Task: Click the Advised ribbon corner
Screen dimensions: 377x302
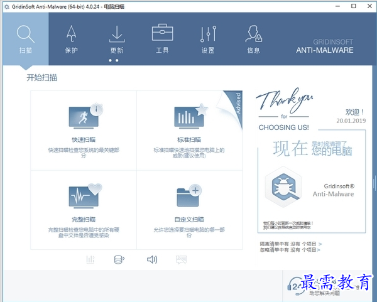Action: (236, 104)
